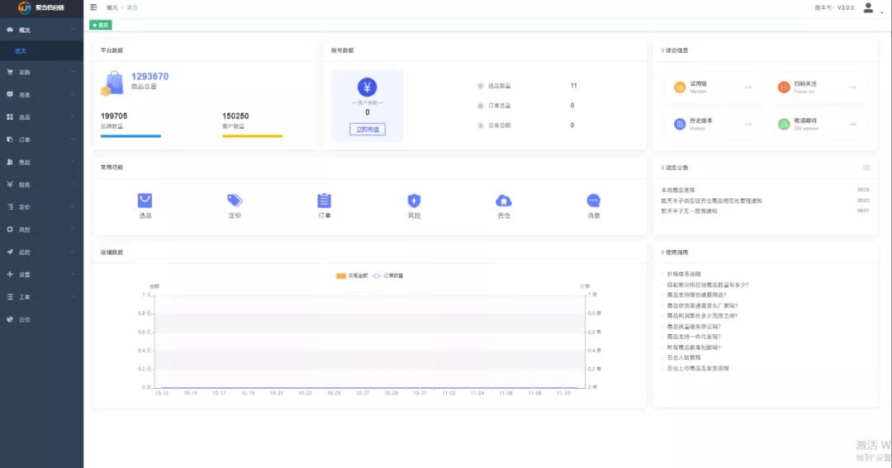Click the 立即充值 recharge button

tap(368, 129)
